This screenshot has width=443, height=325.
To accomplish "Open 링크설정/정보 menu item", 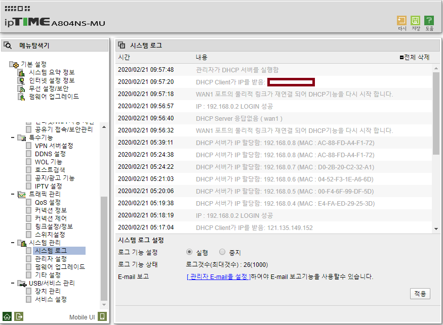I will pyautogui.click(x=54, y=226).
